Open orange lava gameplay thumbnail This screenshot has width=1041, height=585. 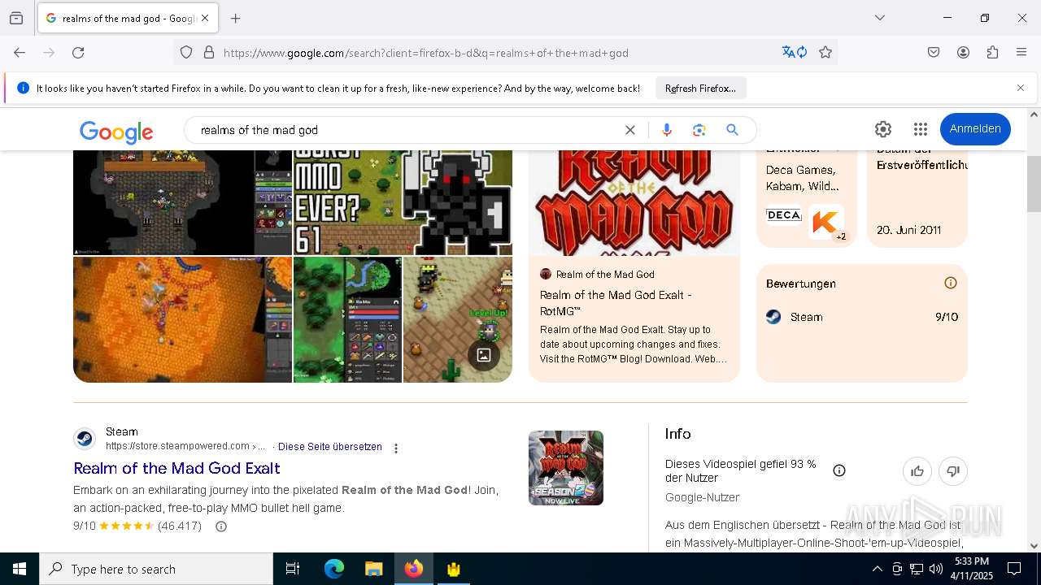(182, 319)
